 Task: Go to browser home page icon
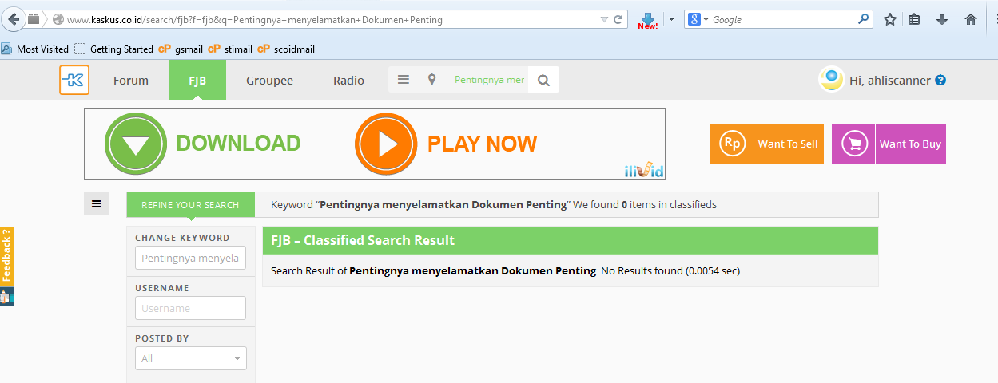point(971,19)
